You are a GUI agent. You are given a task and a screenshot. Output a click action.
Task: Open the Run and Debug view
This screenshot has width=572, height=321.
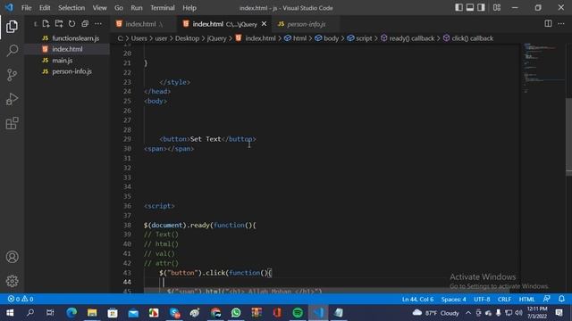click(12, 99)
